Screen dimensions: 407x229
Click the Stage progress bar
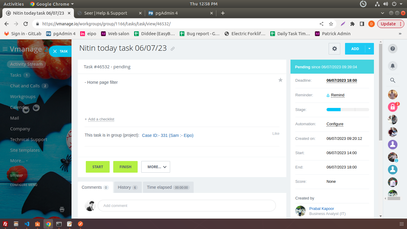pyautogui.click(x=348, y=110)
